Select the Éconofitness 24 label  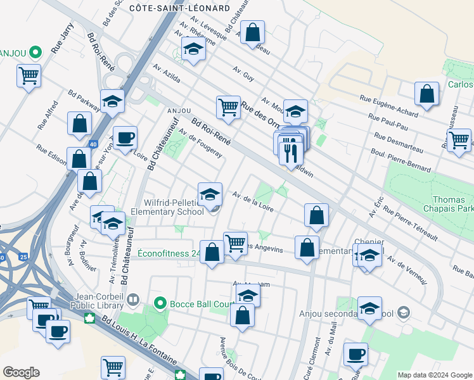tap(169, 253)
